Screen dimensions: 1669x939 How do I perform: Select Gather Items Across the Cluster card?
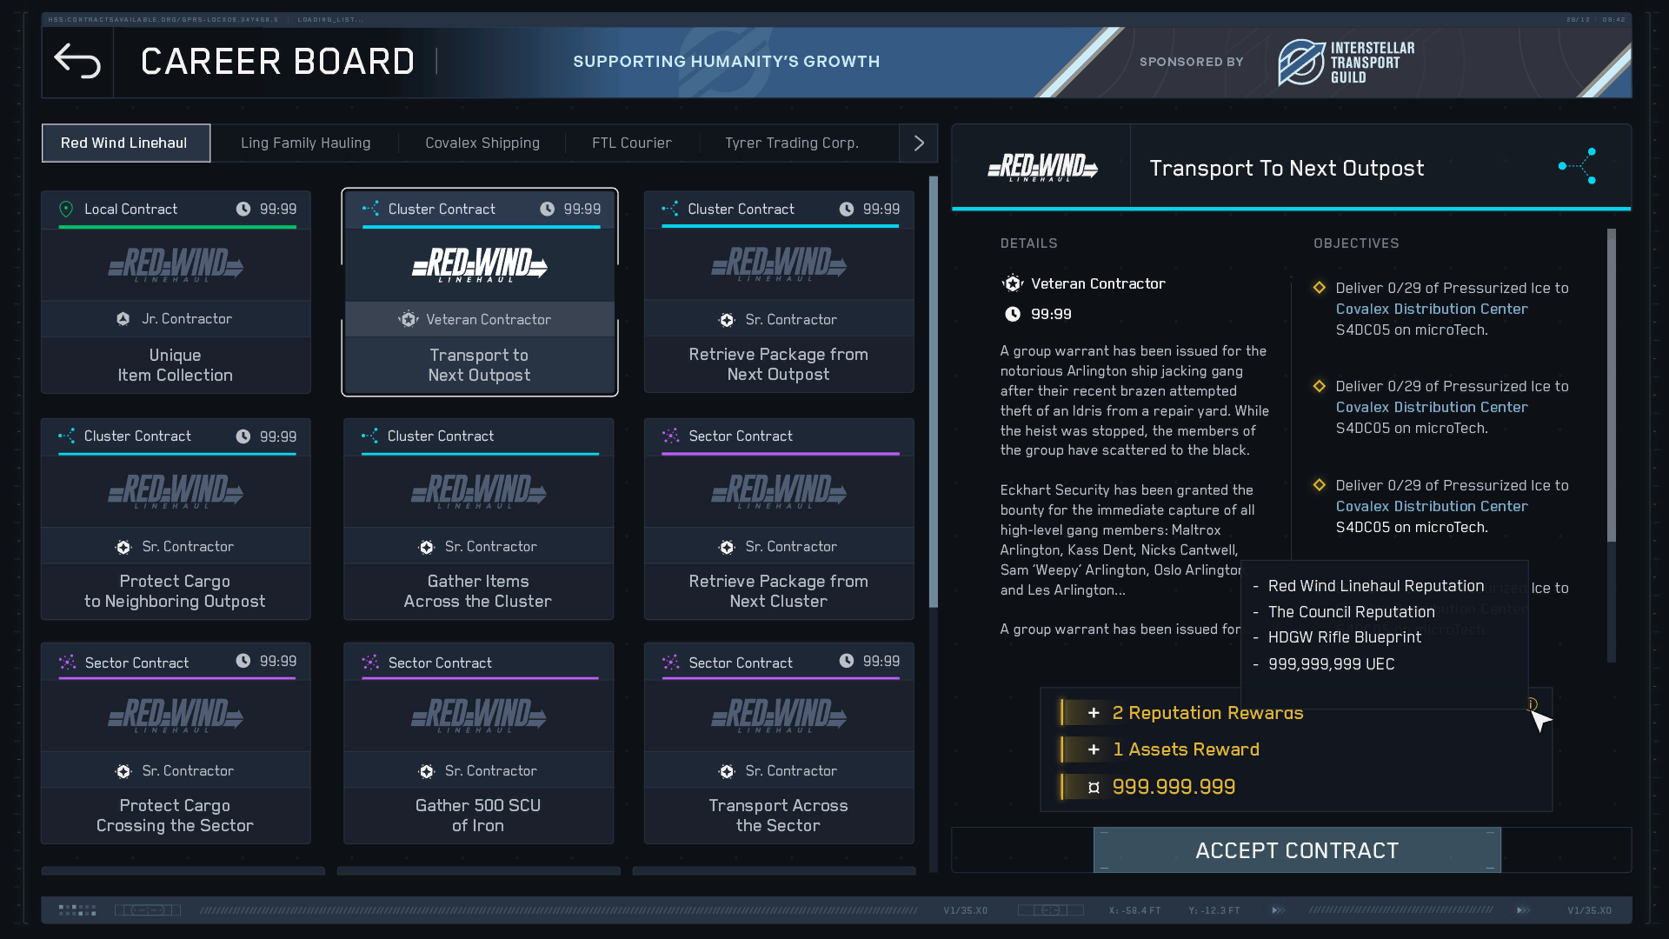click(x=478, y=519)
